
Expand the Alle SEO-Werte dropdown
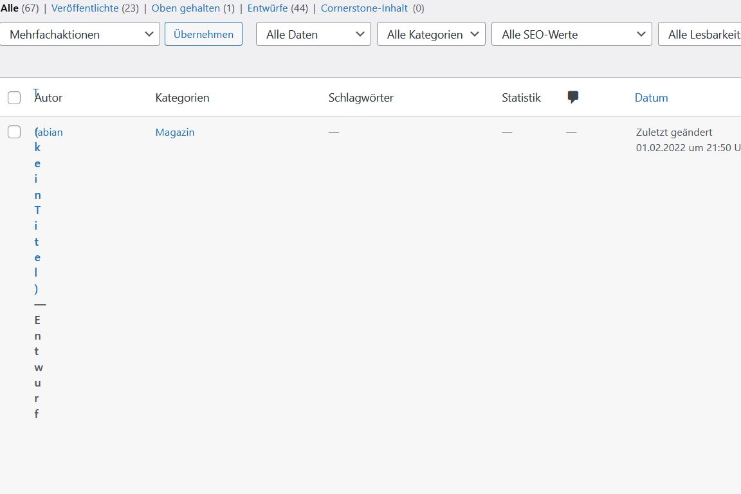coord(571,34)
